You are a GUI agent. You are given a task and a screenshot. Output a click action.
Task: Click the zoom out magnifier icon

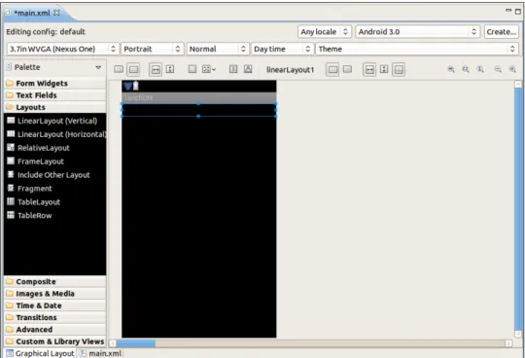[498, 69]
